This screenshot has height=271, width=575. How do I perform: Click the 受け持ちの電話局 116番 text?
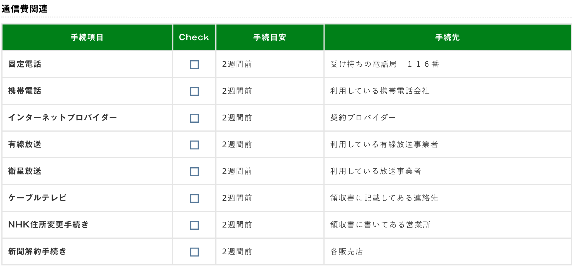pos(384,64)
